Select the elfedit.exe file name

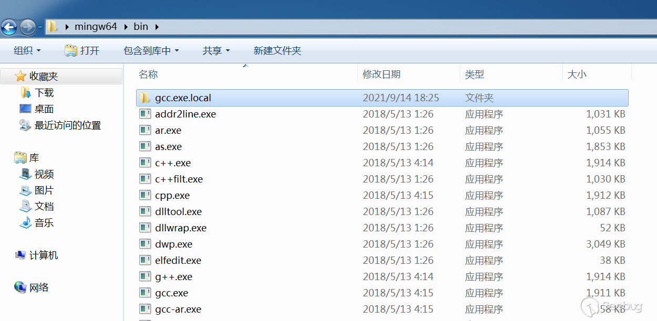click(178, 260)
